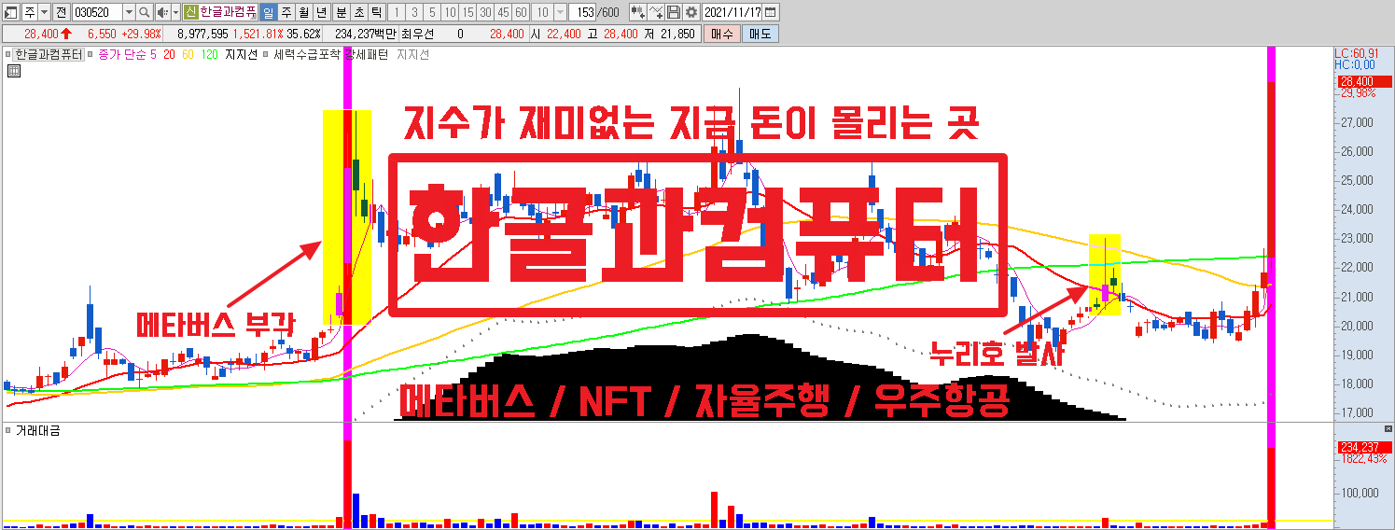Screen dimensions: 1395x530
Task: Open chart settings gear icon
Action: 691,12
